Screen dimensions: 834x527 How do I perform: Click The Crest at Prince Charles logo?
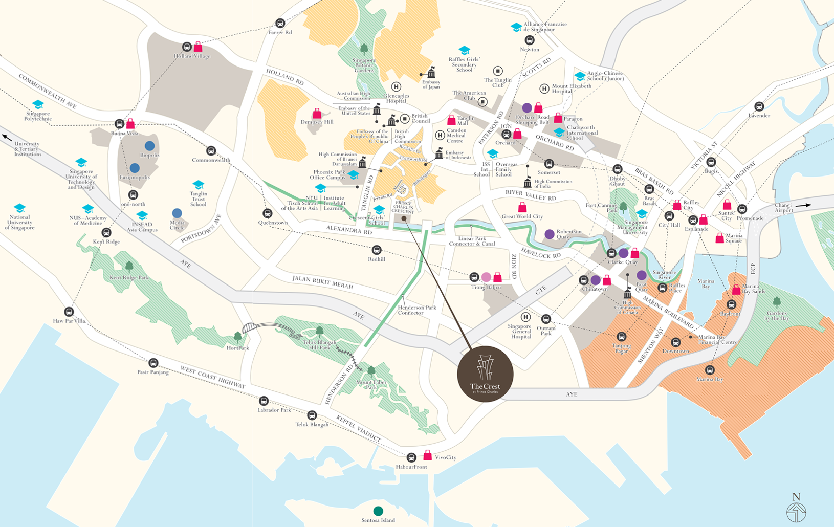[485, 374]
